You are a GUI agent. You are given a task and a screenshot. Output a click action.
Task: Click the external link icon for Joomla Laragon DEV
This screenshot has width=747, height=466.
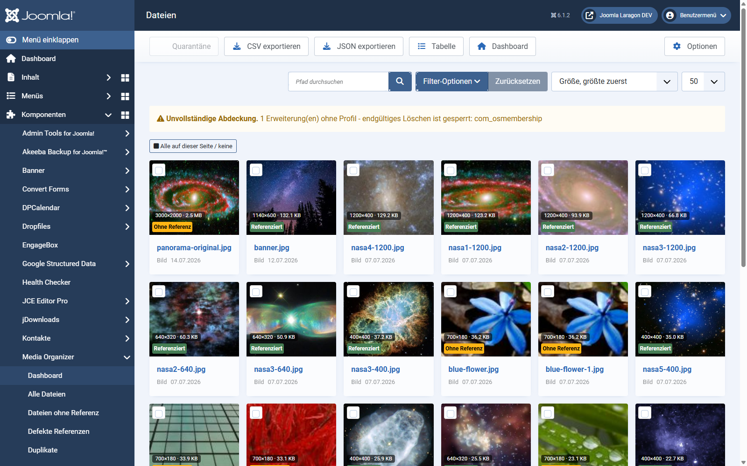(x=590, y=15)
